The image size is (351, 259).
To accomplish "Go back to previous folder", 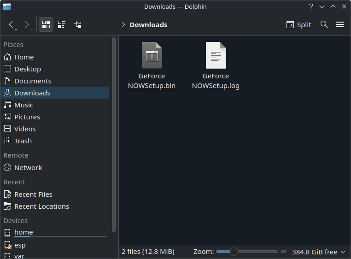I will tap(12, 24).
